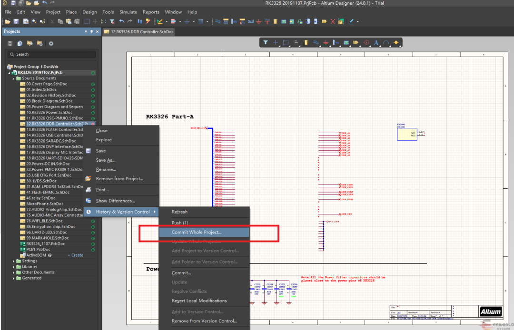Choose Commit Whole Project from submenu

click(x=197, y=232)
